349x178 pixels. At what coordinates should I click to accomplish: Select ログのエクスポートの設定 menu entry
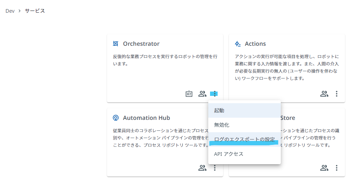(245, 139)
